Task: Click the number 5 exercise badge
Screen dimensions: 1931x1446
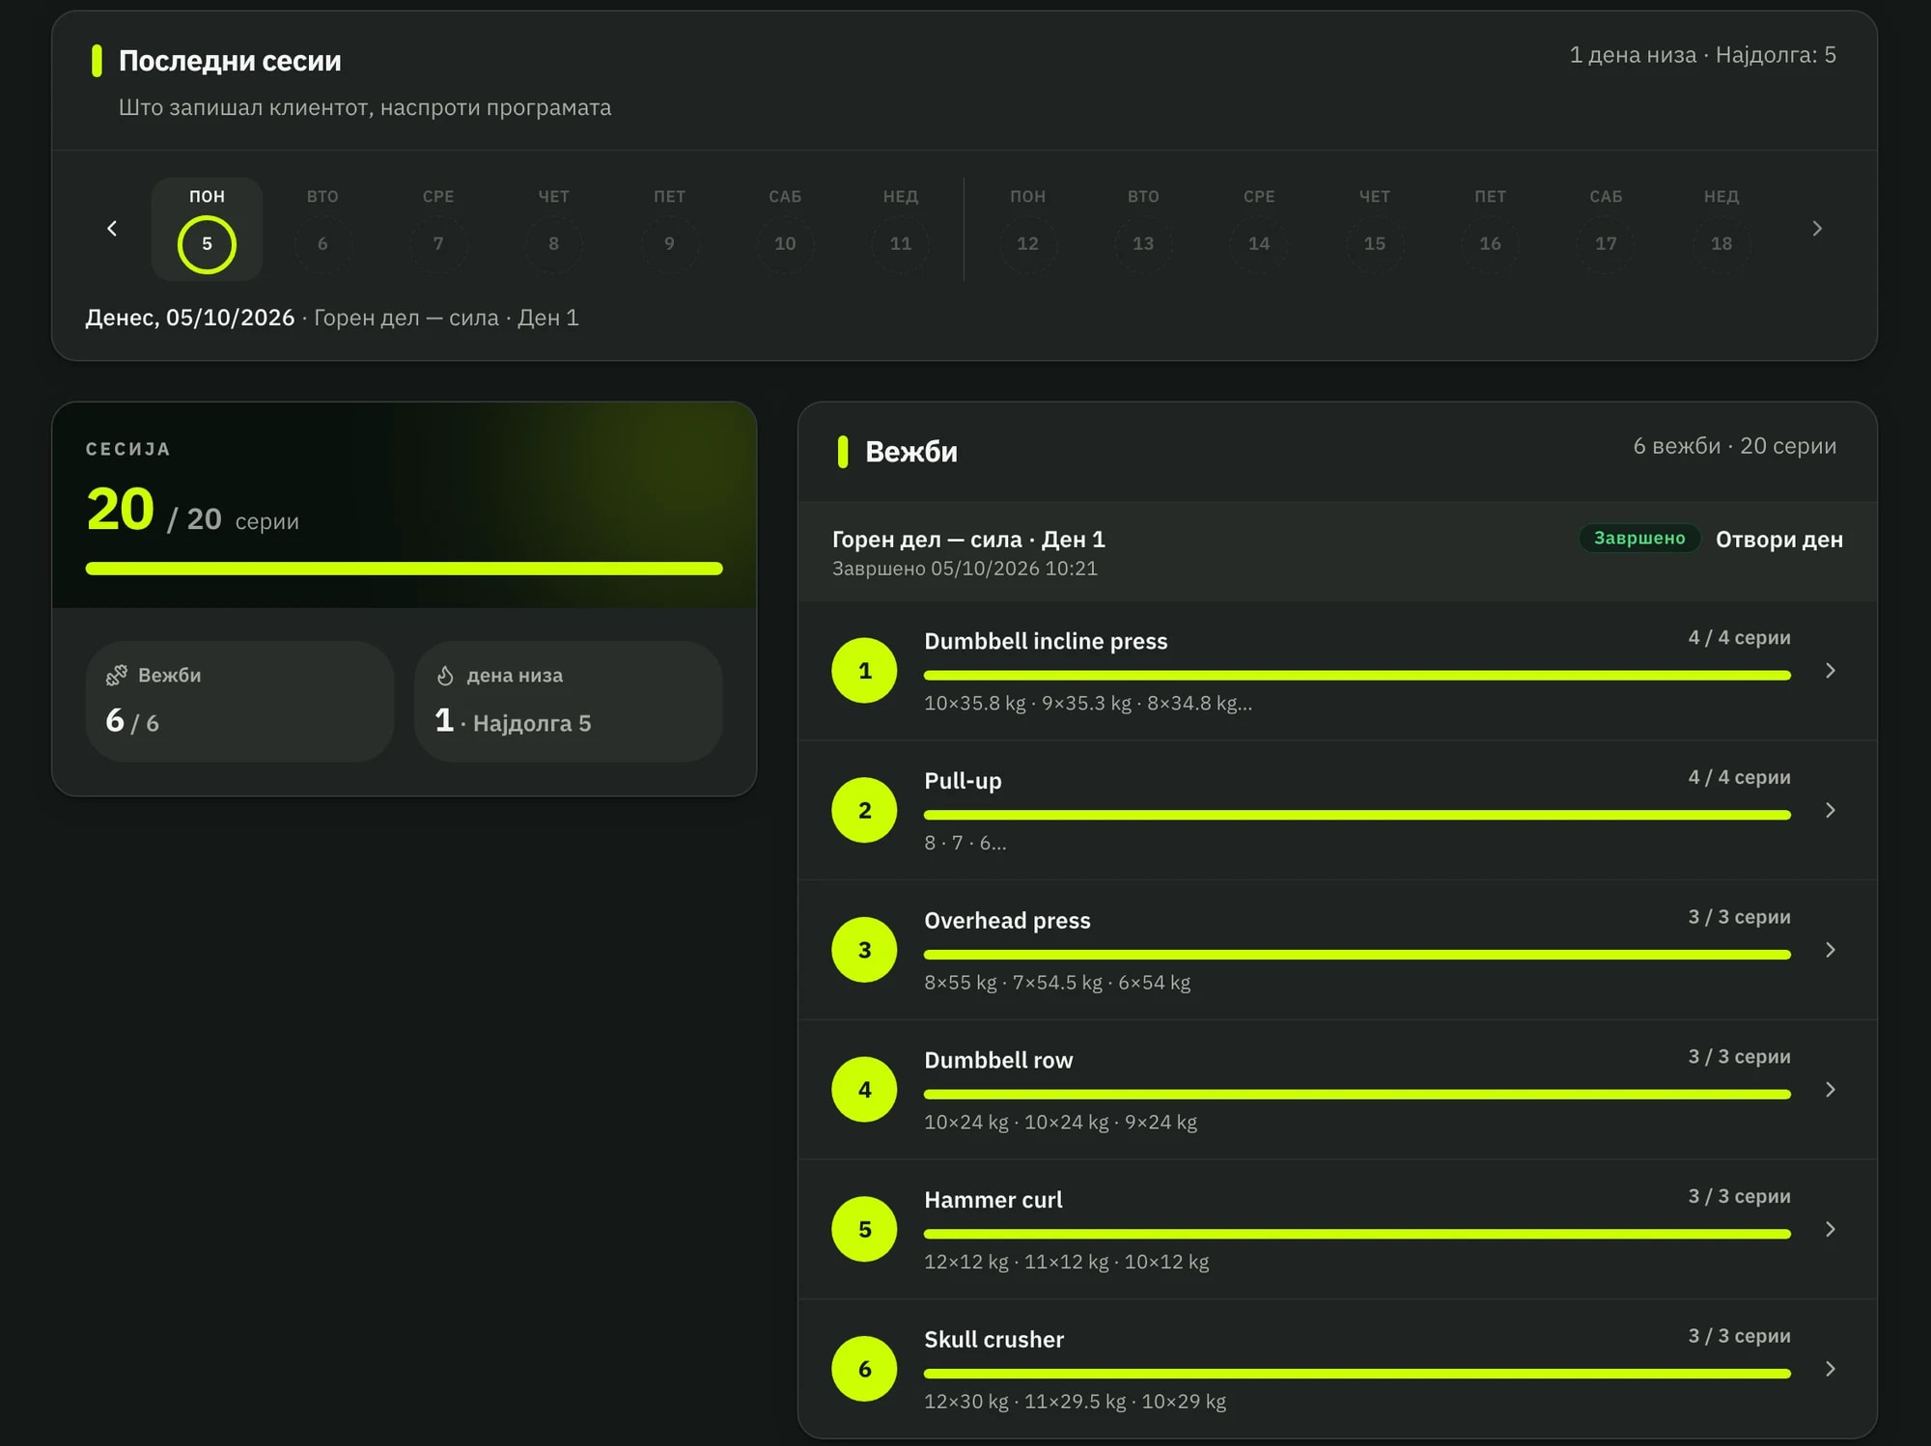Action: click(x=864, y=1229)
